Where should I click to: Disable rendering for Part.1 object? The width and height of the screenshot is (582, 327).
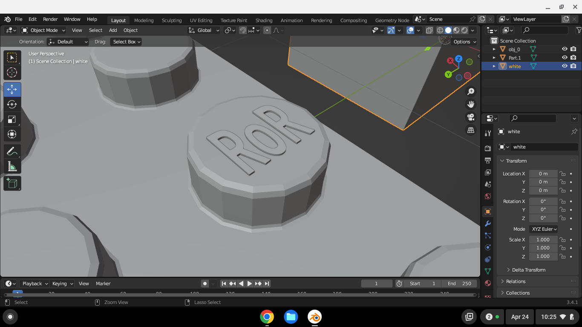(573, 57)
